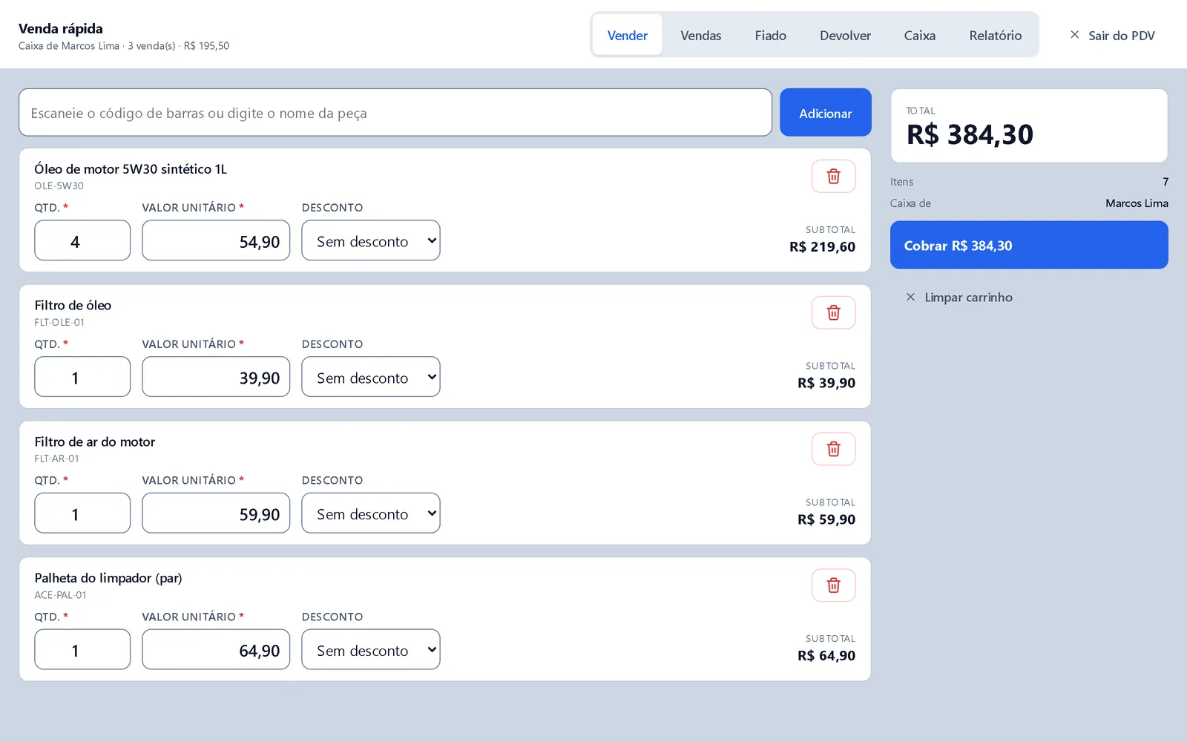Switch to the Vender tab
Screen dimensions: 1187x742
tap(628, 35)
